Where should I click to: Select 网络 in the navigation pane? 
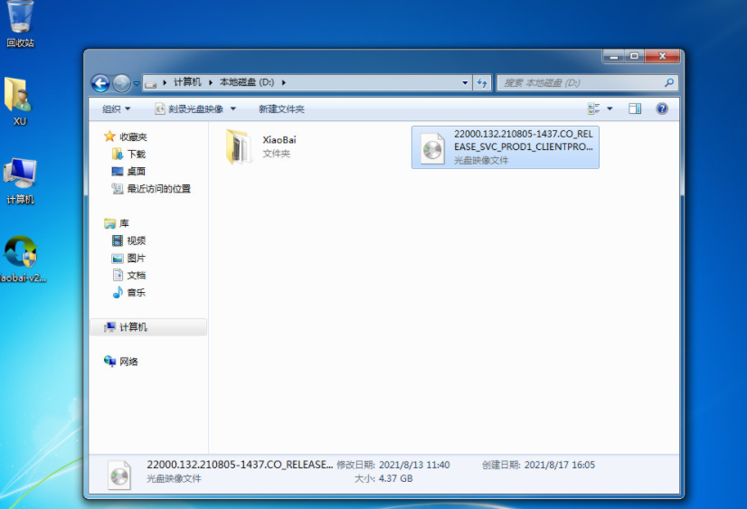[128, 362]
